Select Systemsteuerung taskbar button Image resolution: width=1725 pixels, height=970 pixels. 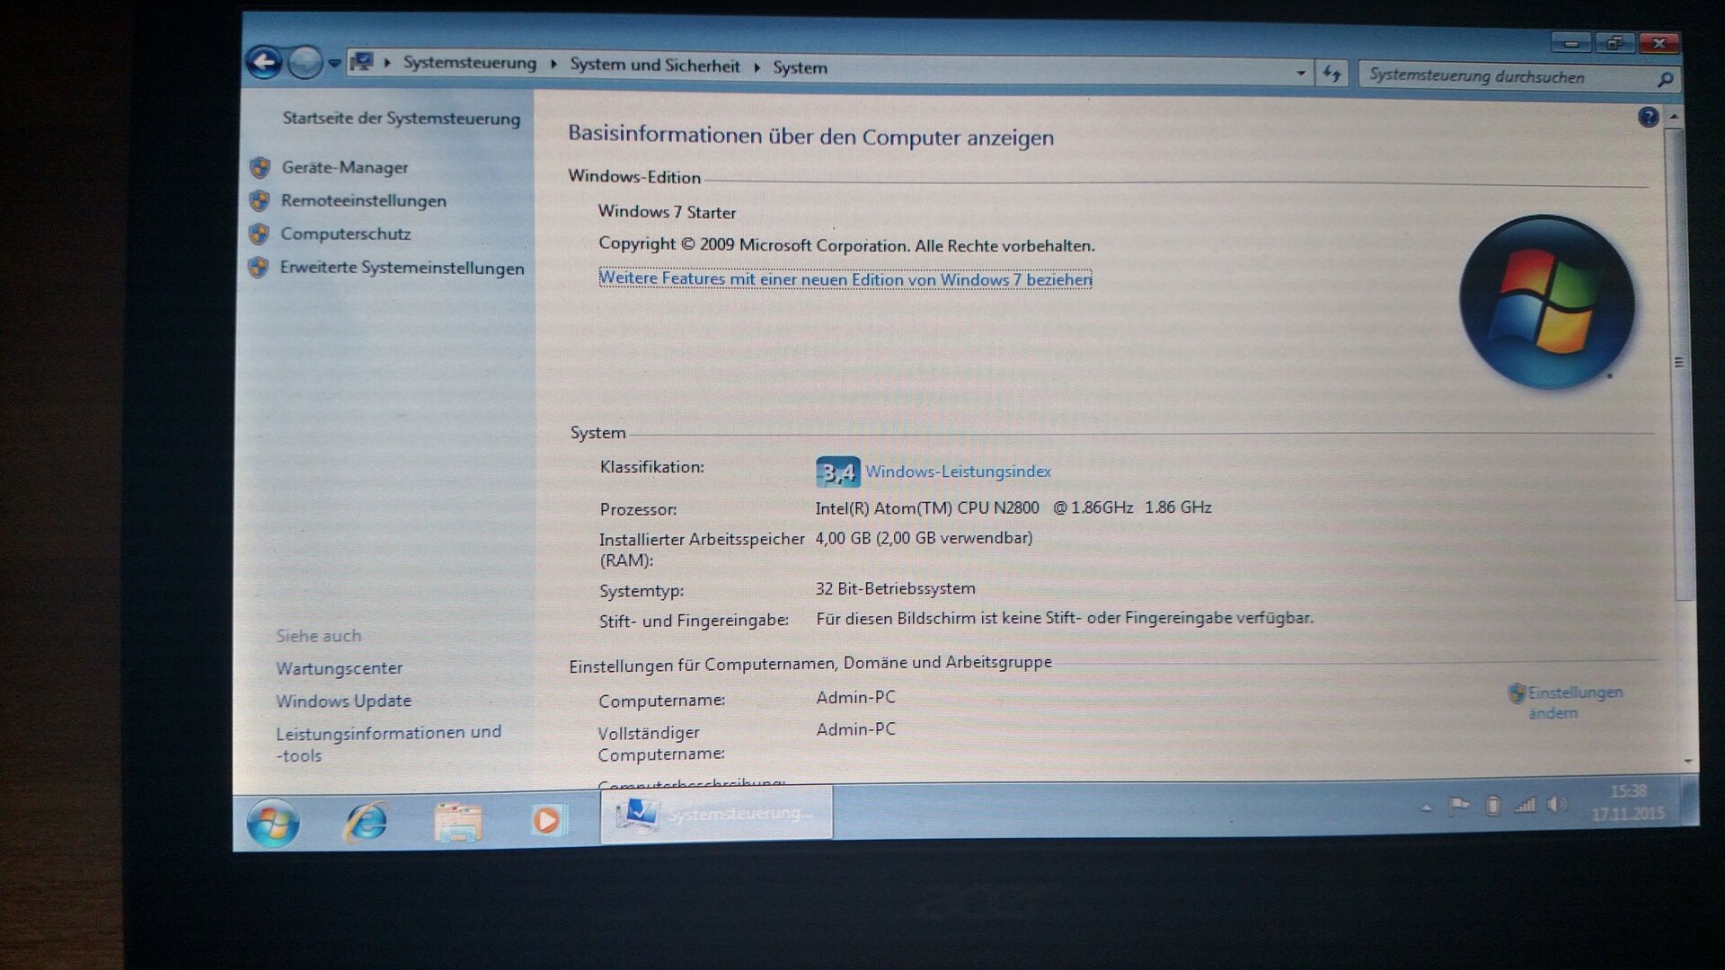[x=716, y=814]
